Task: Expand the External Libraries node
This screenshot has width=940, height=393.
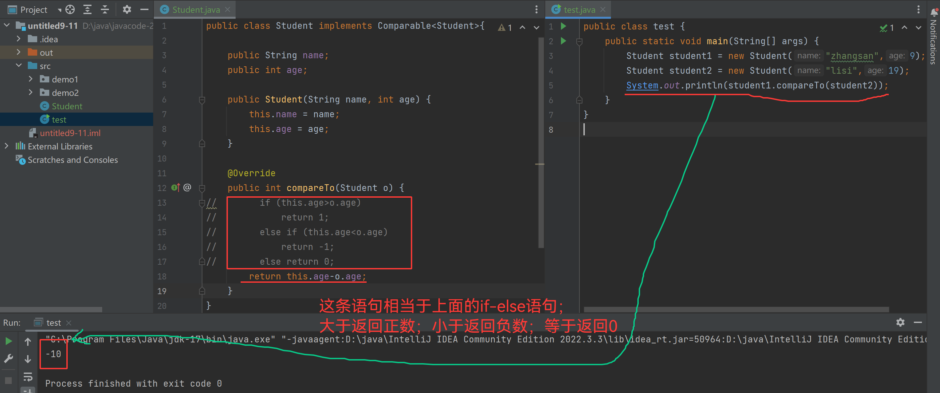Action: pyautogui.click(x=7, y=146)
